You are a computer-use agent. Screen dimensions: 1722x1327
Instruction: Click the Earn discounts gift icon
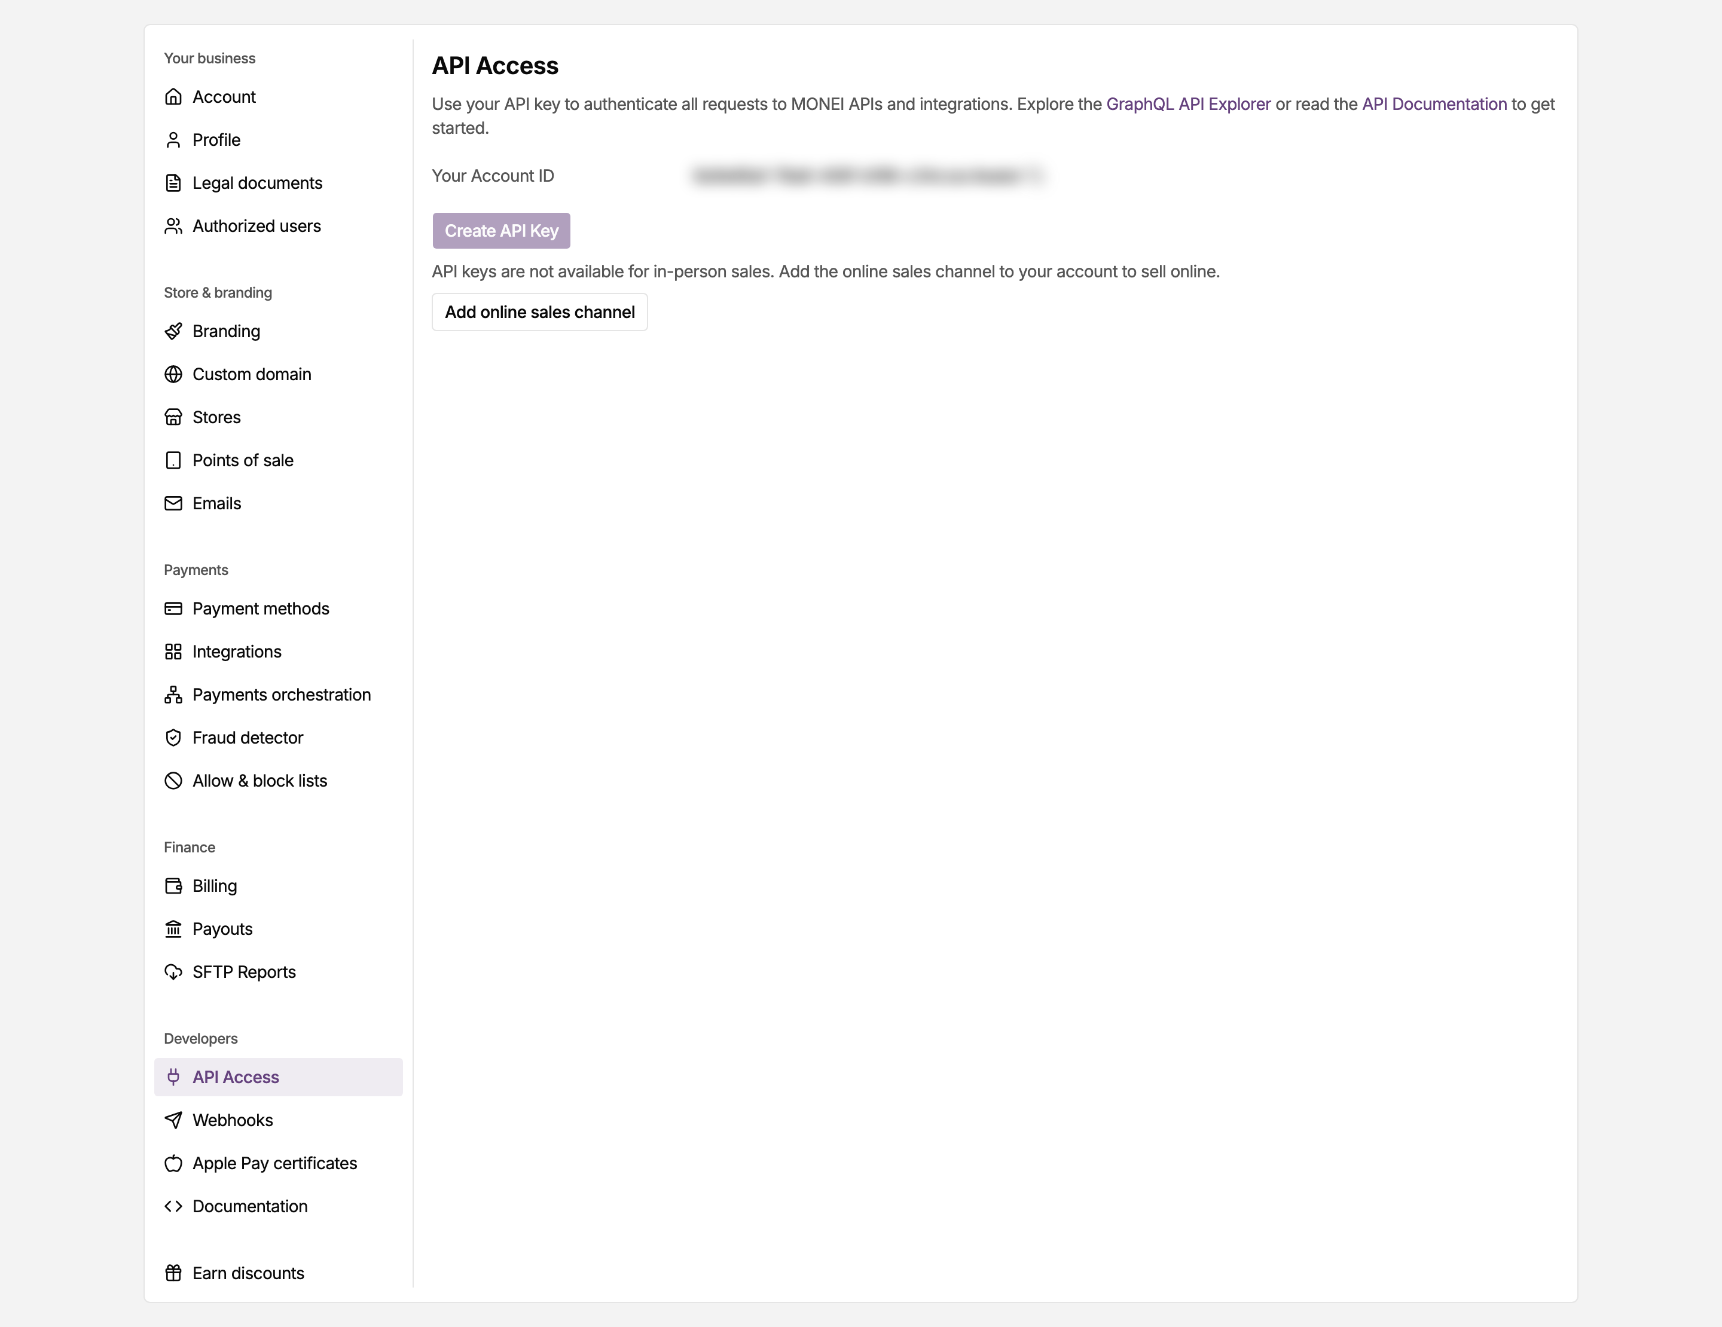[x=173, y=1273]
